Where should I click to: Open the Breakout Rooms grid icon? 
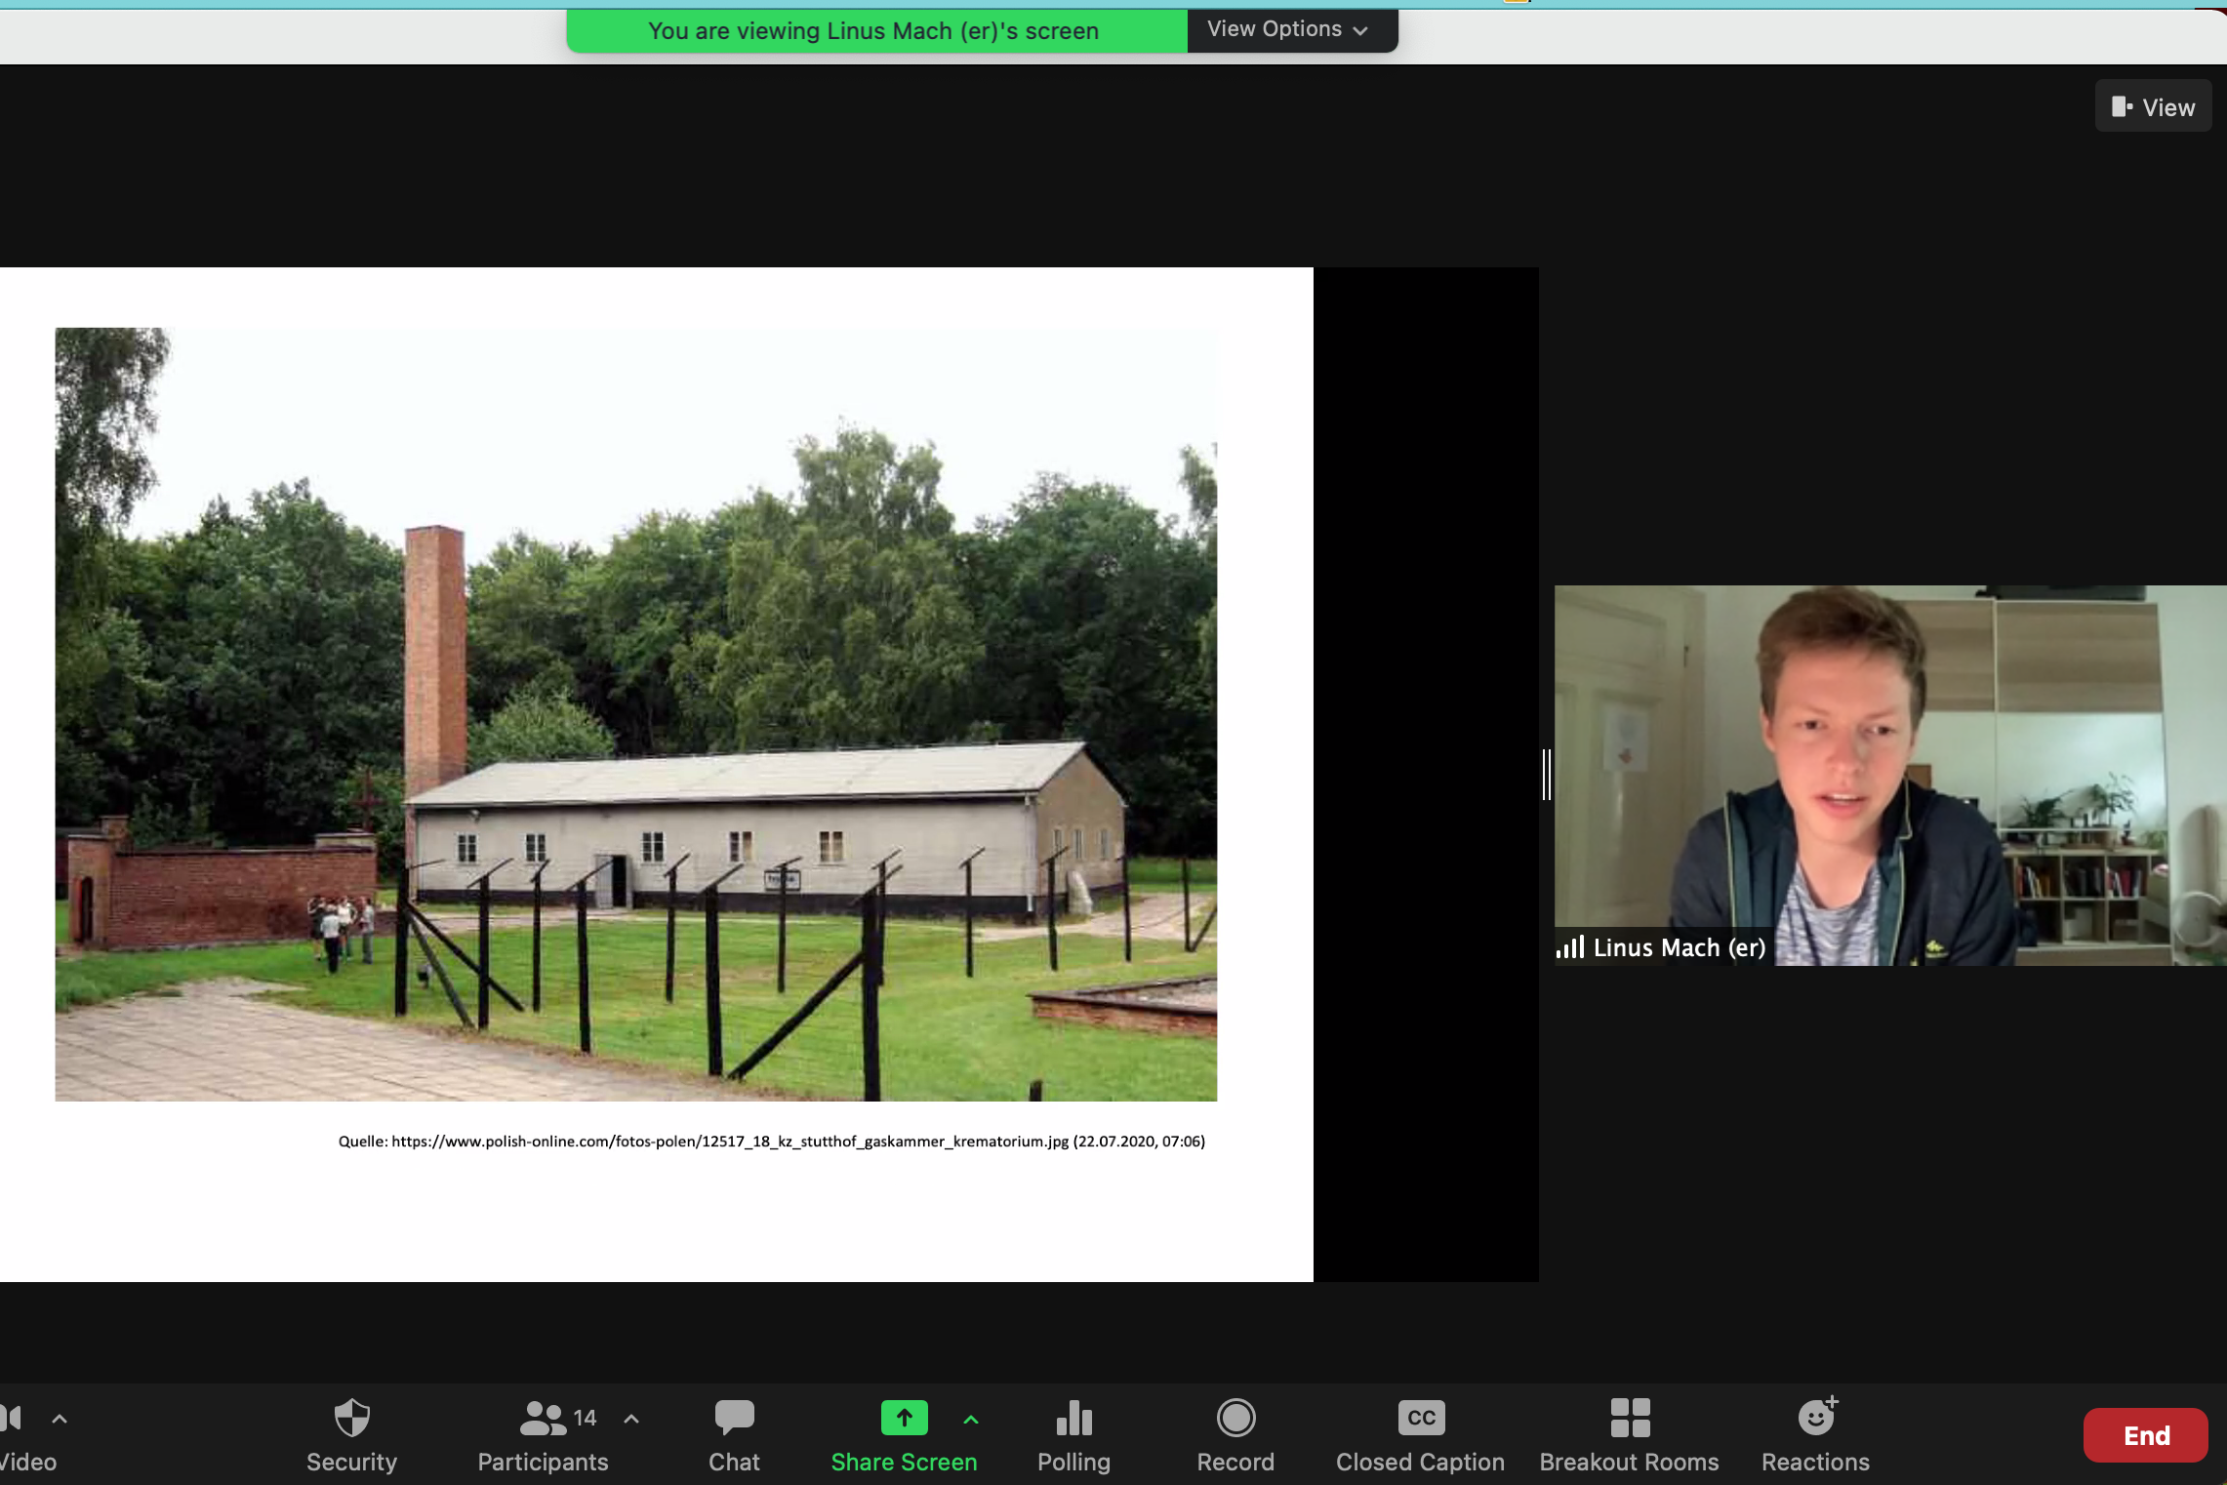coord(1629,1418)
